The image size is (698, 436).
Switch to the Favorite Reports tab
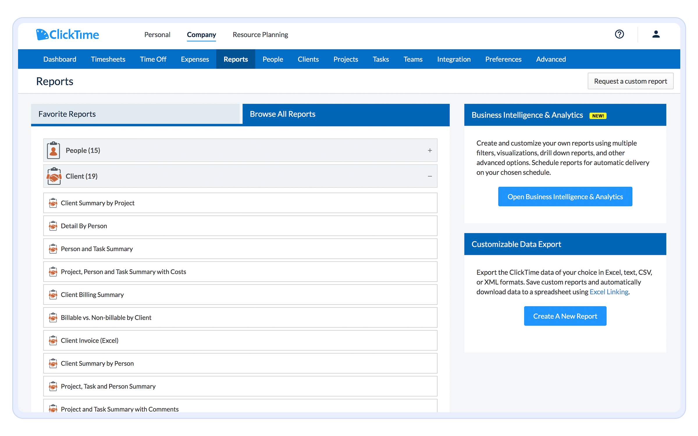135,114
